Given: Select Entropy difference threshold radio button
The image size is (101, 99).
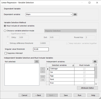Looking at the screenshot, I should click(x=8, y=43).
